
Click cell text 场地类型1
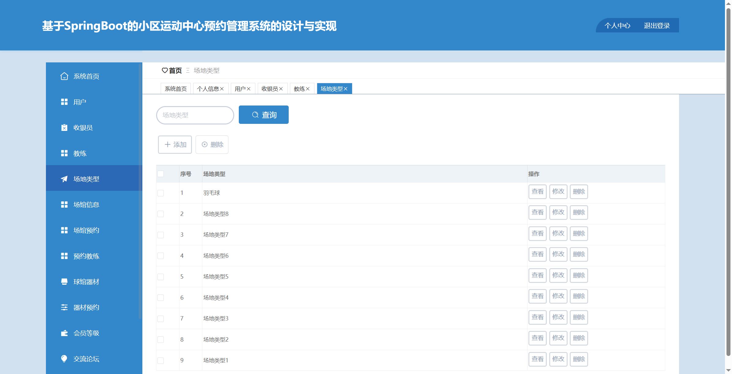[x=216, y=361]
